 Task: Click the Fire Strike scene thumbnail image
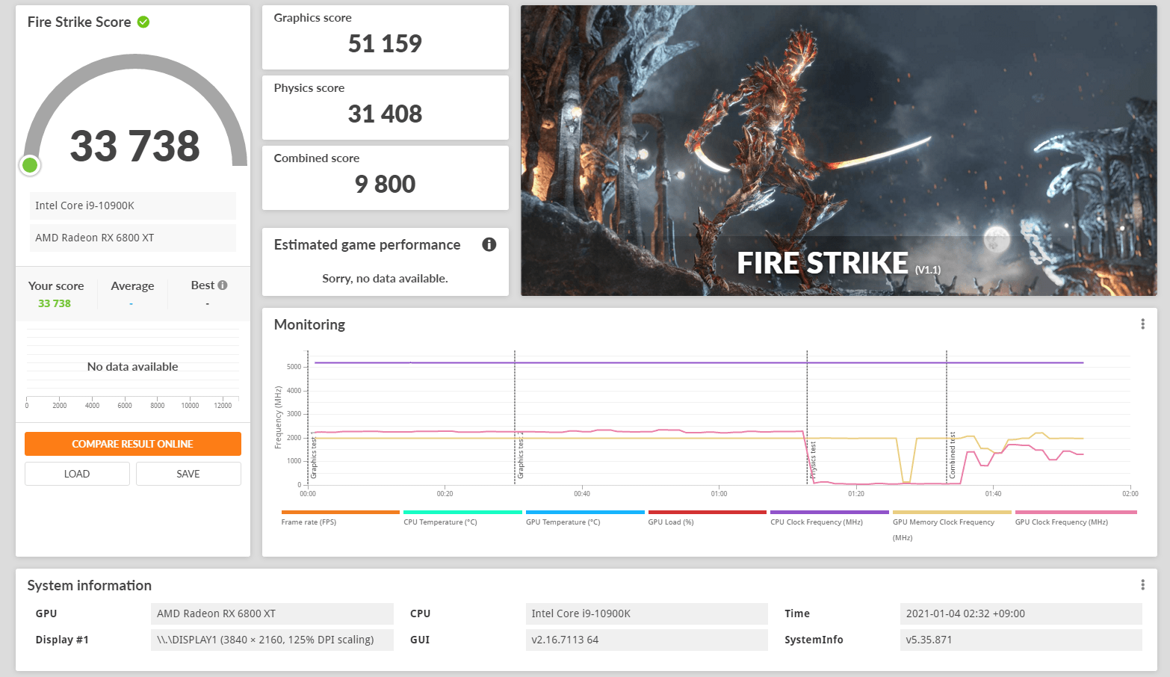pyautogui.click(x=838, y=150)
